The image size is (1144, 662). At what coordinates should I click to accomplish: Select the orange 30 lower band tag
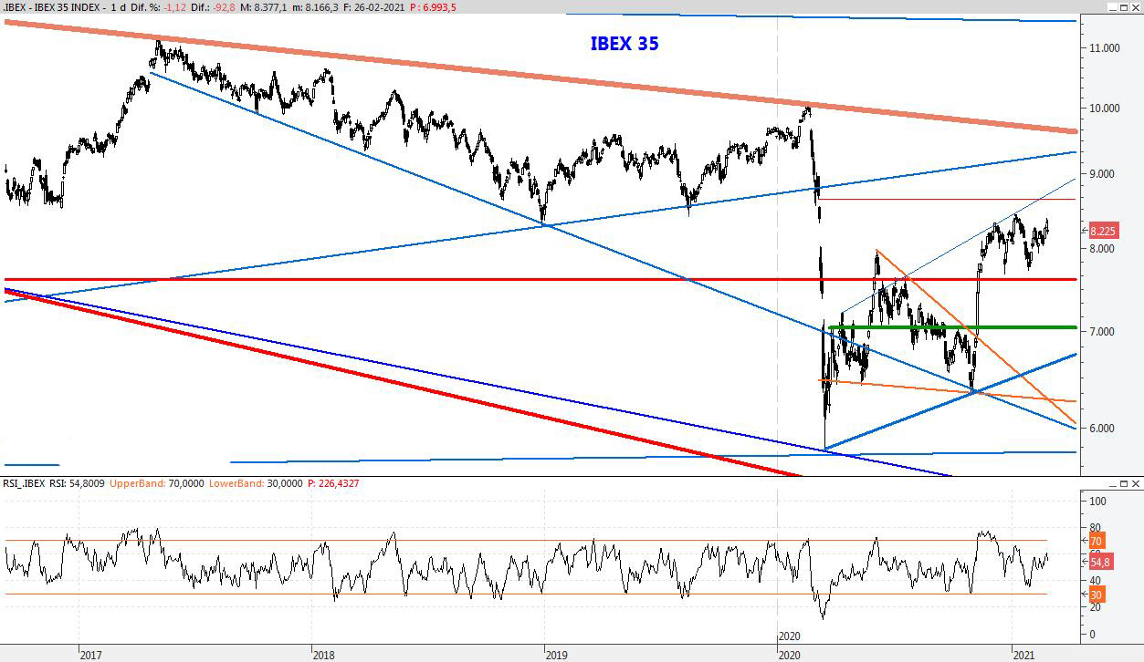tap(1097, 595)
